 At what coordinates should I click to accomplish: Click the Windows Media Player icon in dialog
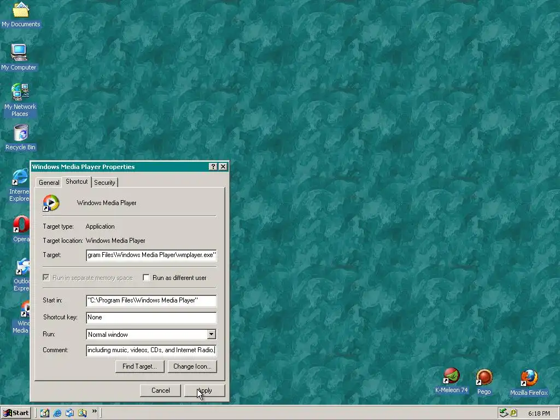point(51,203)
